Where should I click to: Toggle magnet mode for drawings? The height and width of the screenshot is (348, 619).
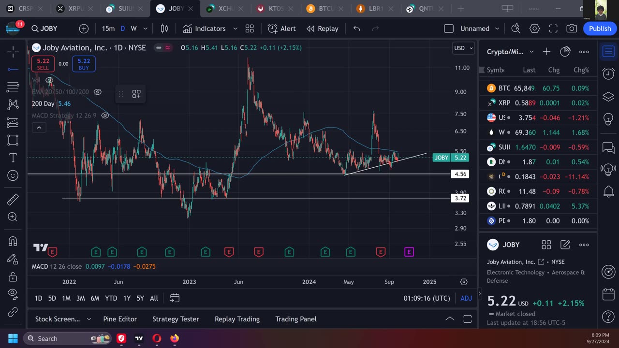point(13,241)
